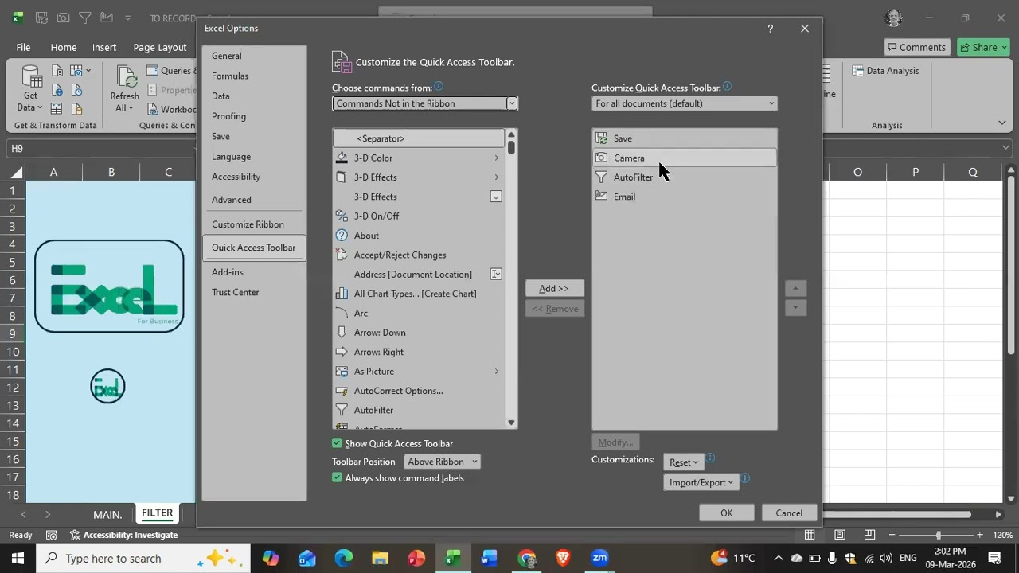
Task: Open the help question mark in Excel Options
Action: tap(770, 29)
